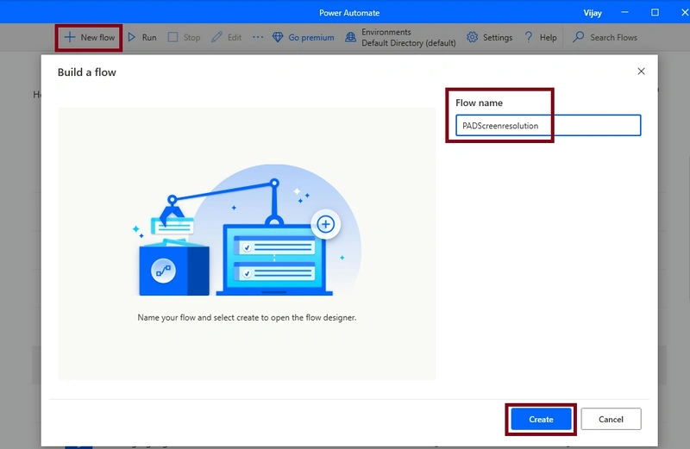Screen dimensions: 690x449
Task: Minimize the Power Automate window
Action: point(624,12)
